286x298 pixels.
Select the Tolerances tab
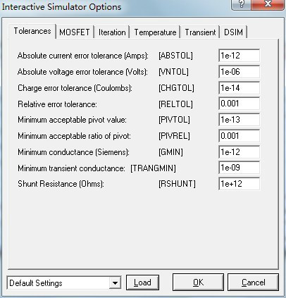(x=32, y=31)
